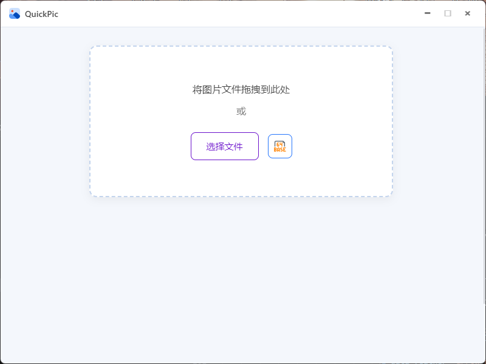Close the QuickPic application

click(467, 13)
